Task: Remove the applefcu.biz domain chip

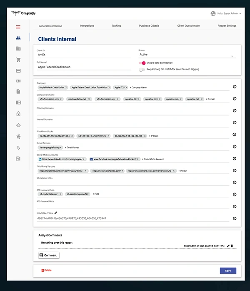Action: coord(138,99)
